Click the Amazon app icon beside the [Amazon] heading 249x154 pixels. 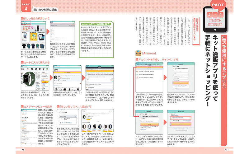[136, 54]
